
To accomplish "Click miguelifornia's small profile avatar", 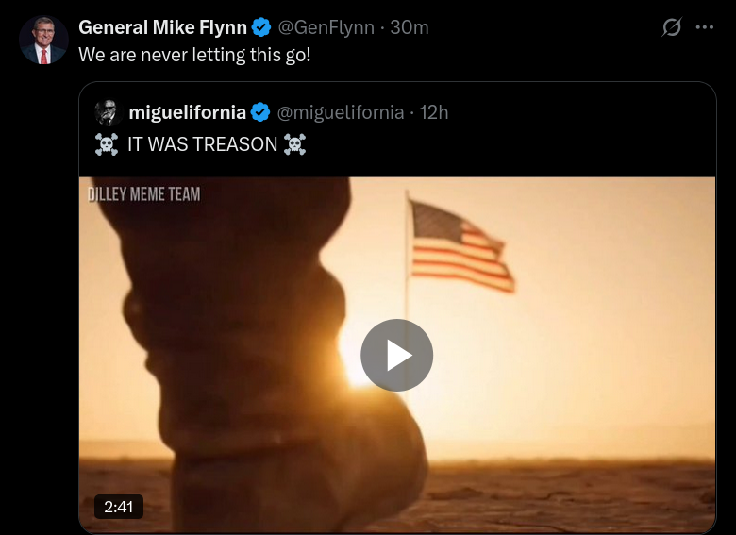I will (107, 112).
